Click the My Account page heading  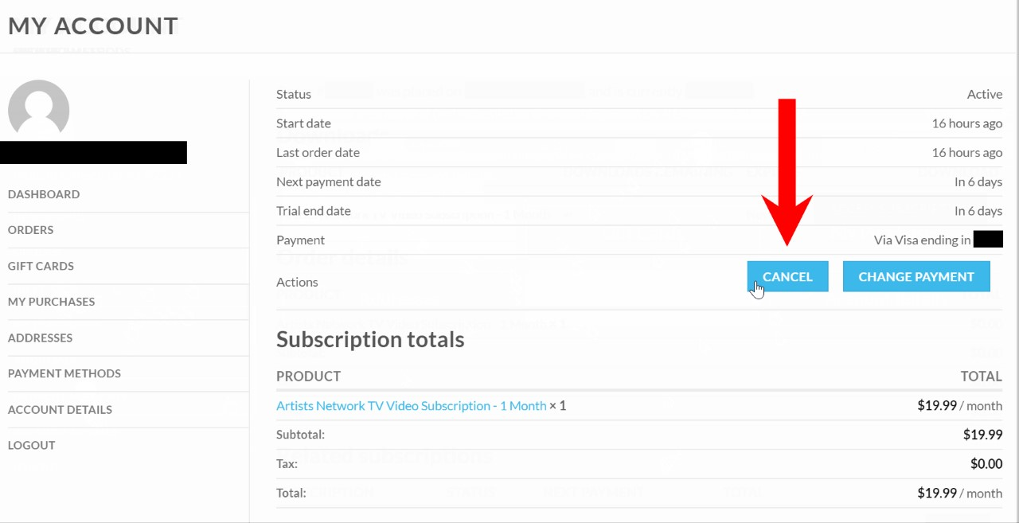[x=93, y=25]
